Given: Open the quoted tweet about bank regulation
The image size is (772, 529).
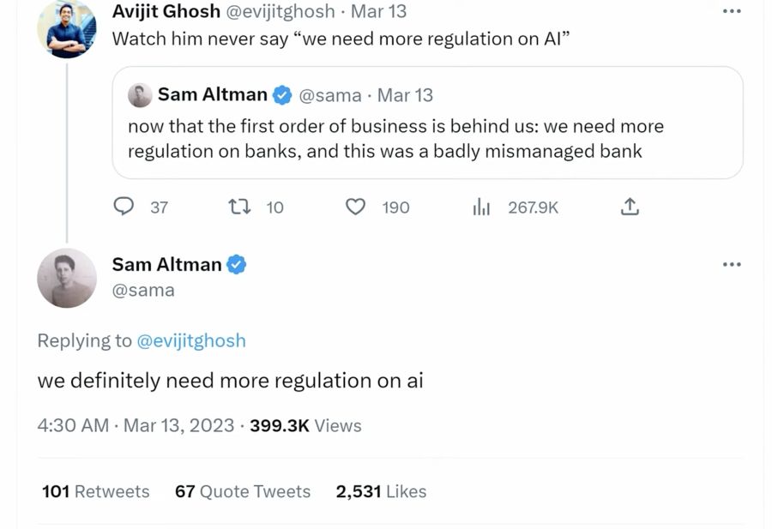Looking at the screenshot, I should tap(427, 139).
